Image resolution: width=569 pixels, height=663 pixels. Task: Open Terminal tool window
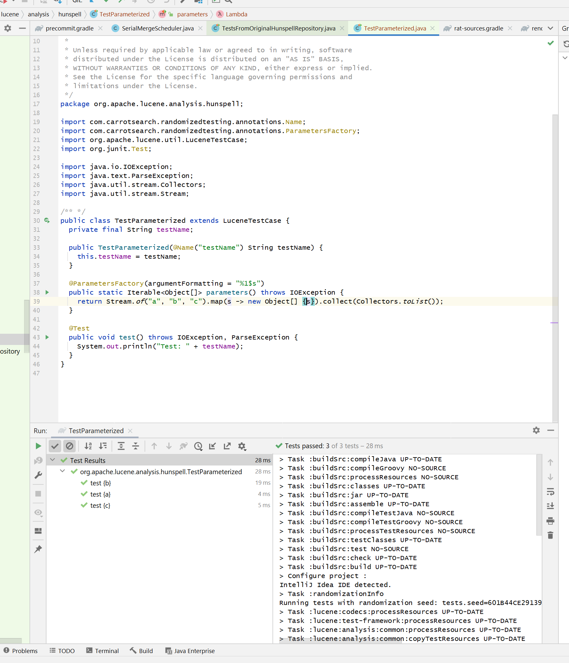(x=103, y=651)
